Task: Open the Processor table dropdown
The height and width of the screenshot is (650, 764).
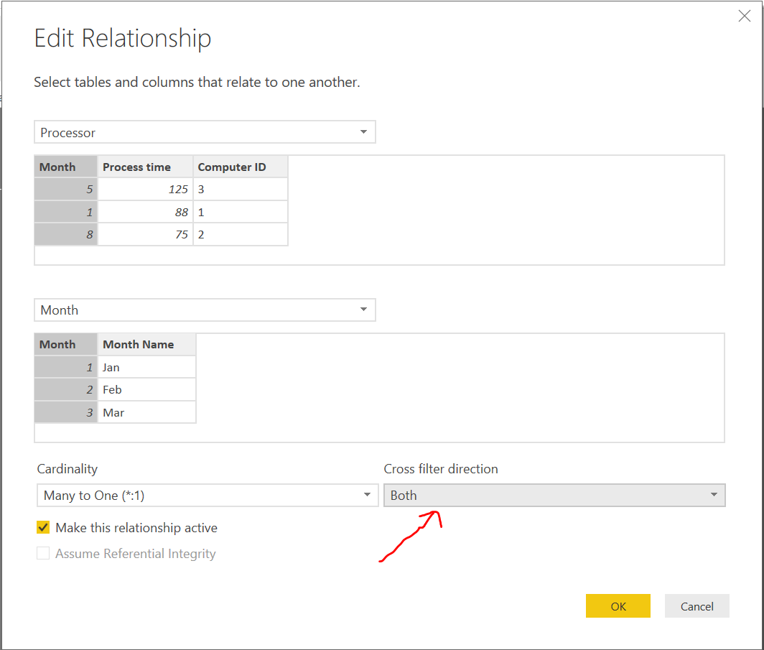Action: (205, 132)
